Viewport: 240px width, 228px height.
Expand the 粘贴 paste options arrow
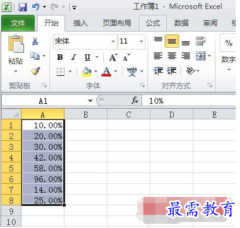coord(16,71)
